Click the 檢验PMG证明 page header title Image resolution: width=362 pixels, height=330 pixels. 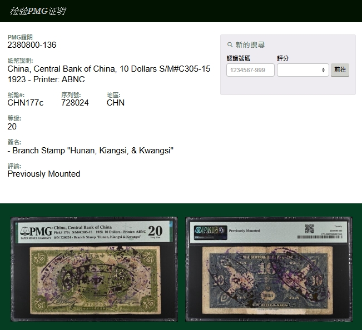click(38, 11)
